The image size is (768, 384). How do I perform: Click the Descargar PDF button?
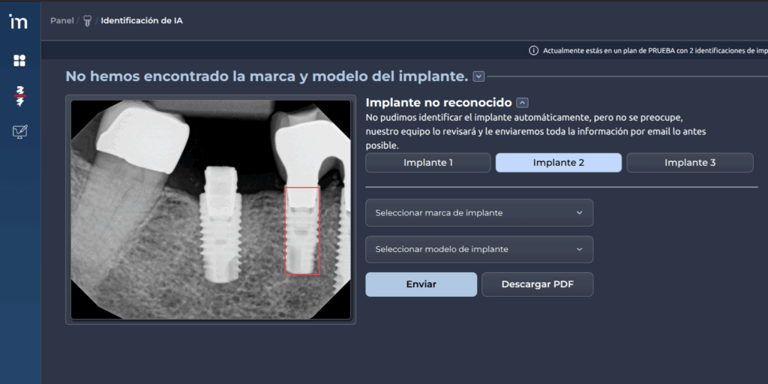(x=537, y=284)
